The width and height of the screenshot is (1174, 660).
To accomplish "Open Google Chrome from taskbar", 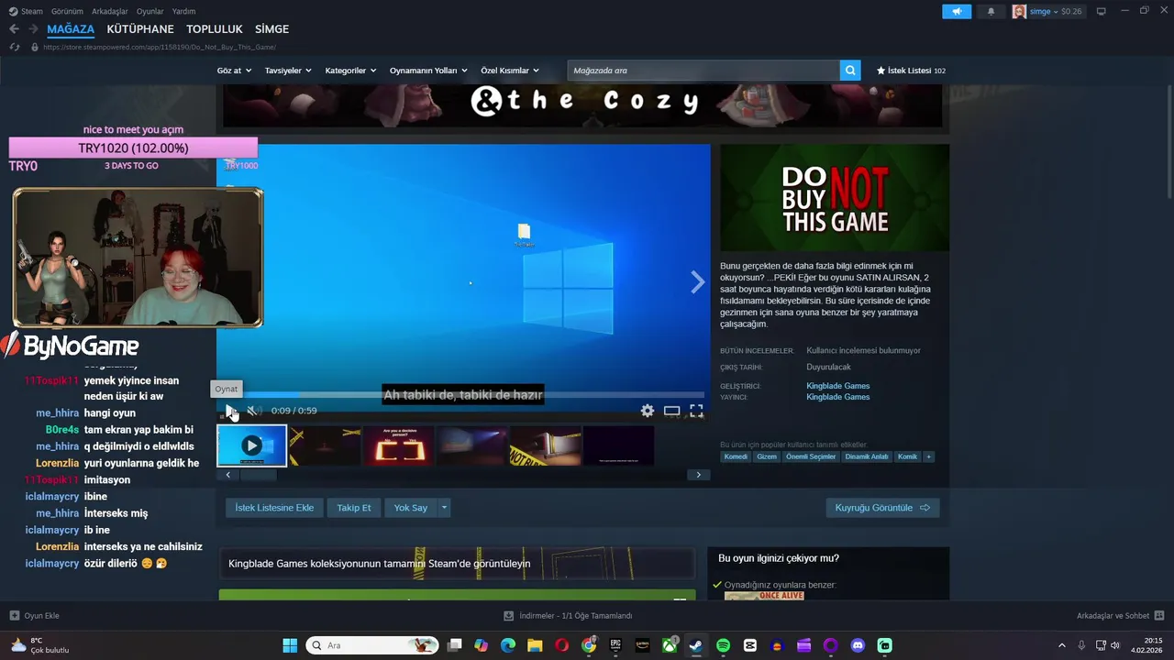I will [589, 645].
